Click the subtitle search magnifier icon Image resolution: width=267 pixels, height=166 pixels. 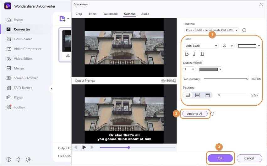pos(244,30)
